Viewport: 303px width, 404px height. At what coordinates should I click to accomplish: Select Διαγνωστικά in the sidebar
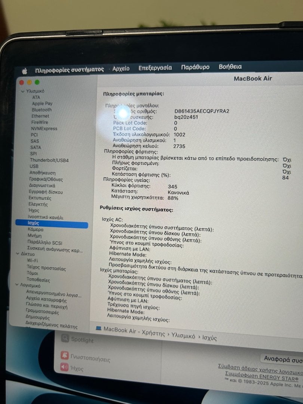click(42, 186)
